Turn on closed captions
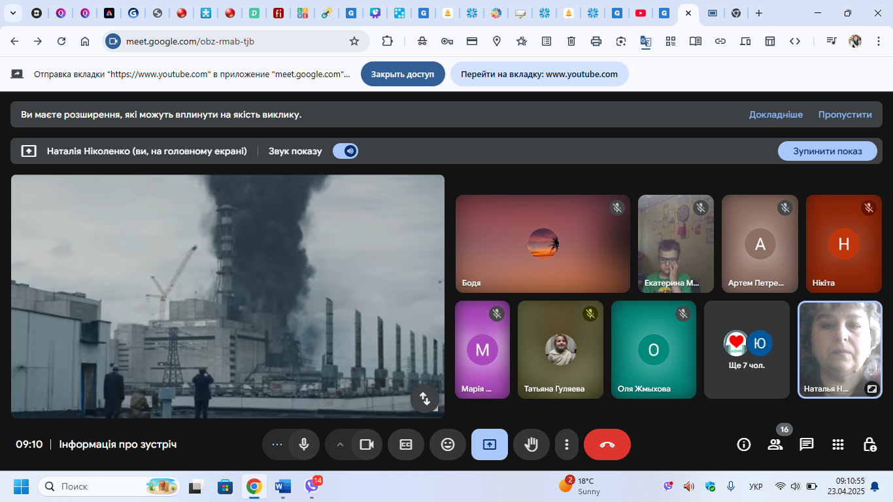The height and width of the screenshot is (502, 893). point(406,444)
